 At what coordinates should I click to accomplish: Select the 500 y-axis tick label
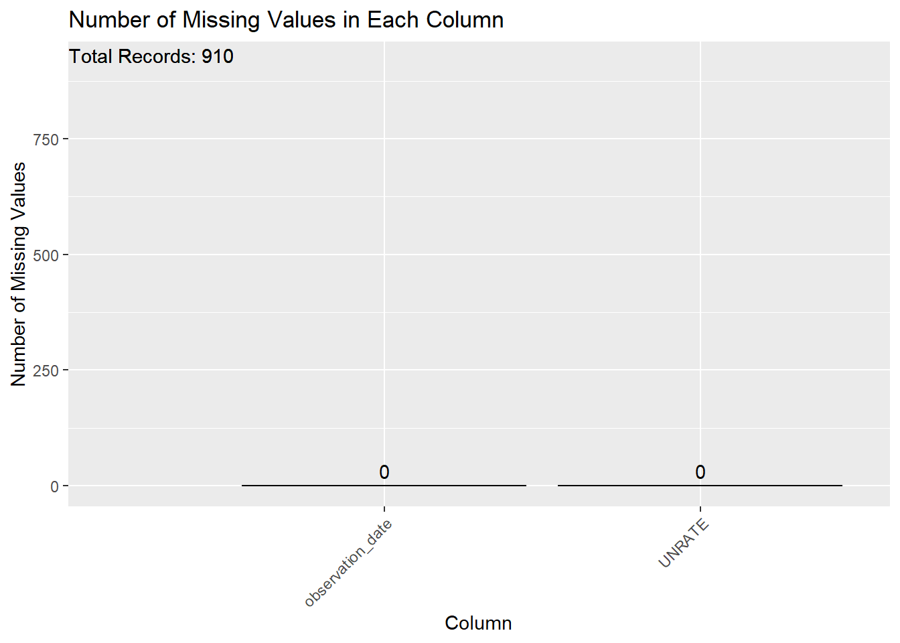pos(46,255)
